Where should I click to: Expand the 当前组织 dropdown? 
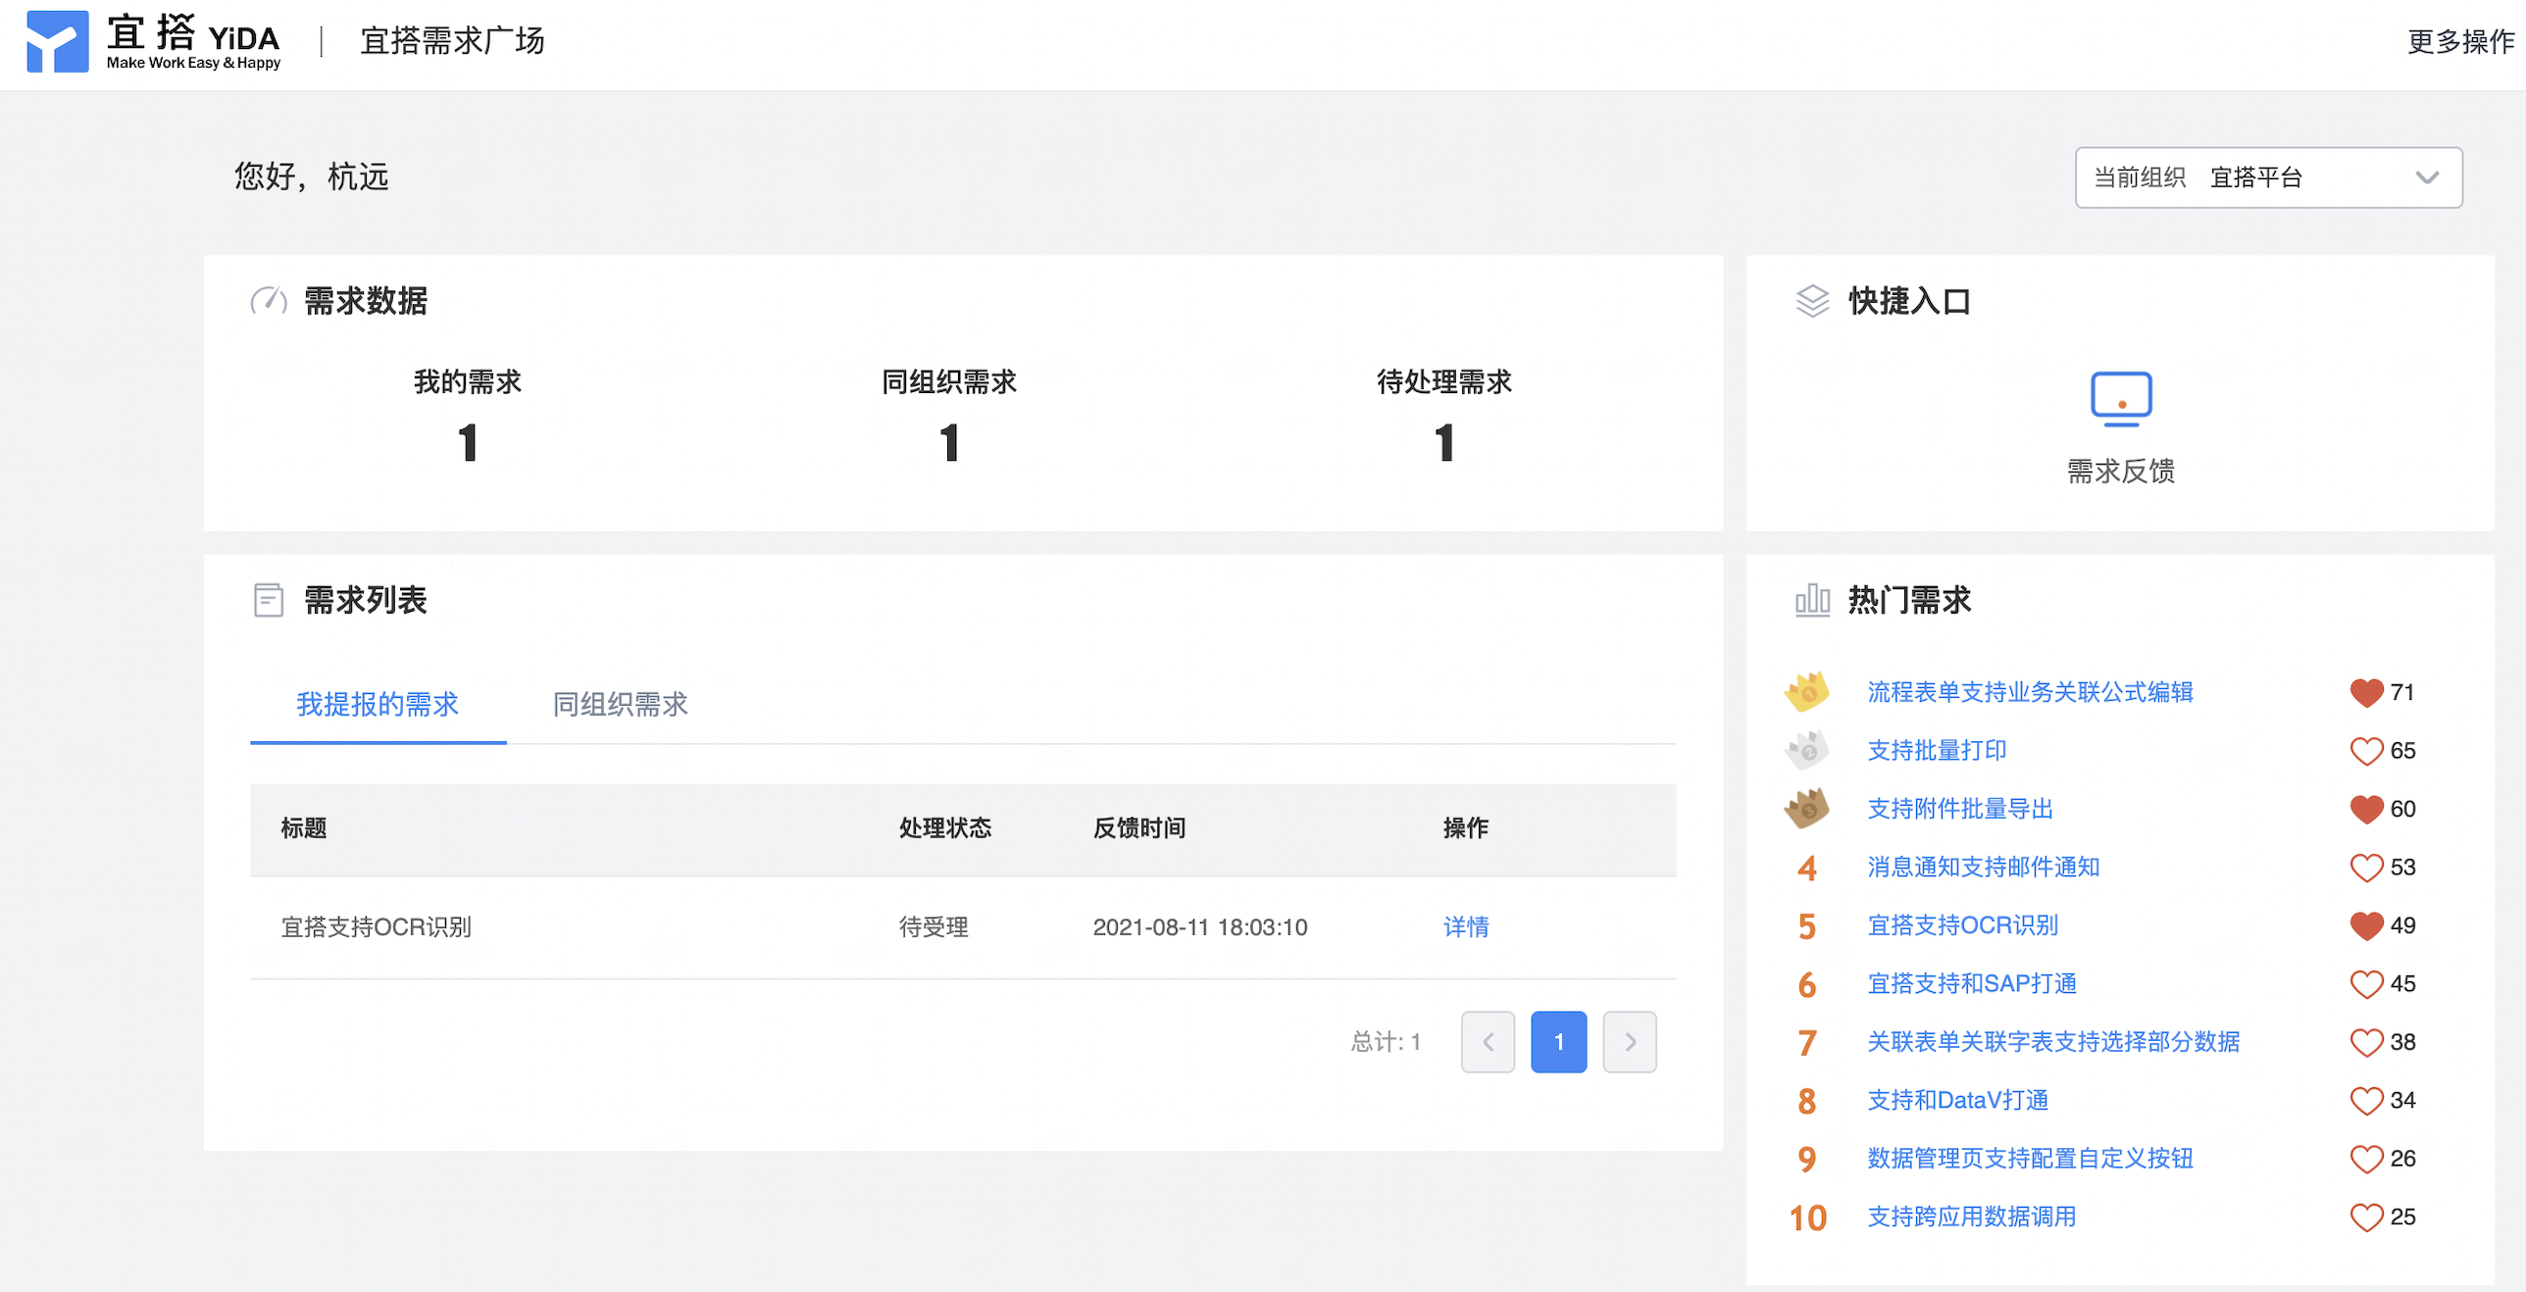(x=2267, y=177)
